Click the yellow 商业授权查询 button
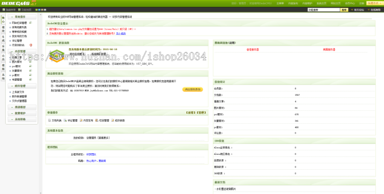The height and width of the screenshot is (194, 384). 192,89
